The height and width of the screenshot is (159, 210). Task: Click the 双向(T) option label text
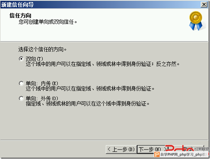click(x=34, y=59)
